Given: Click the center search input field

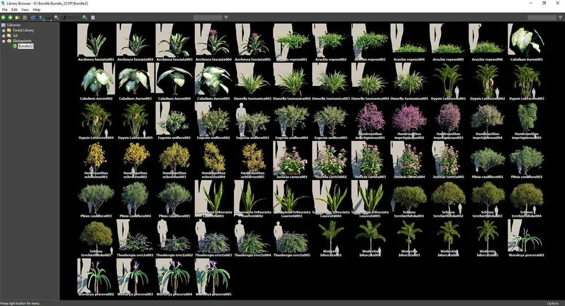Looking at the screenshot, I should pyautogui.click(x=207, y=18).
